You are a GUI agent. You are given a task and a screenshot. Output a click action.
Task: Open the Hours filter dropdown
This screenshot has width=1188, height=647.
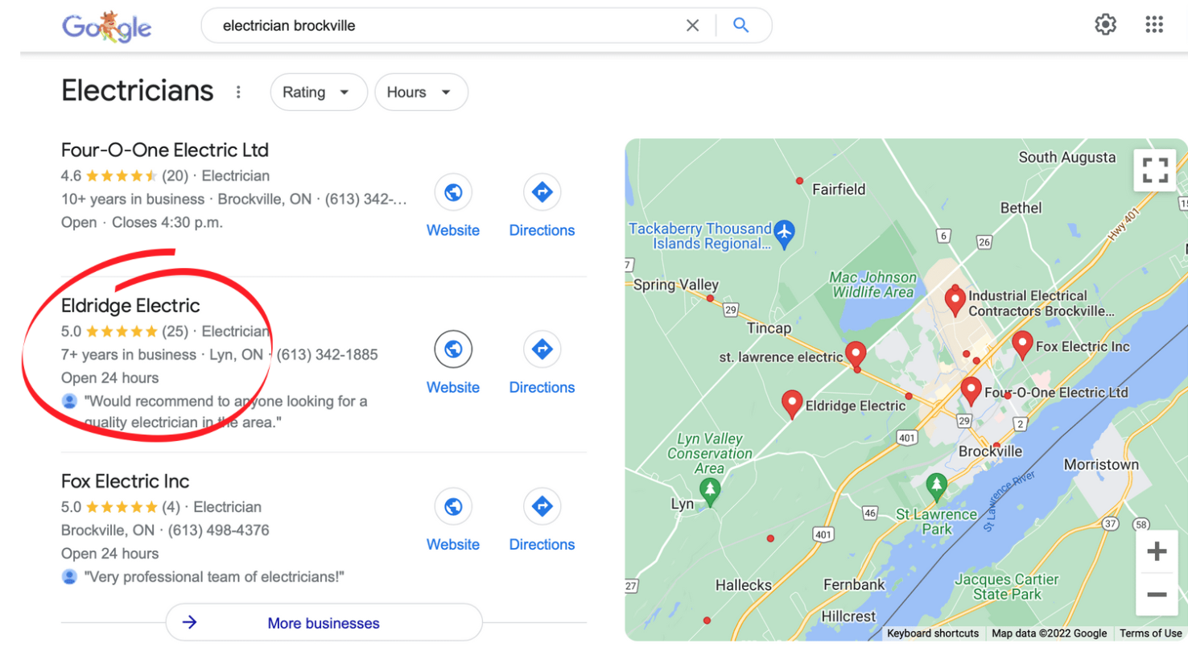tap(421, 92)
